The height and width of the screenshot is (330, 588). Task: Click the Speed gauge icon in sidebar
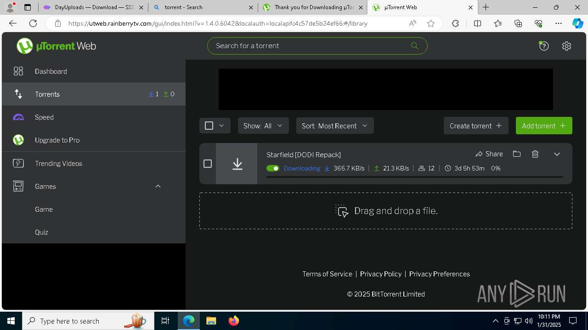(x=18, y=117)
